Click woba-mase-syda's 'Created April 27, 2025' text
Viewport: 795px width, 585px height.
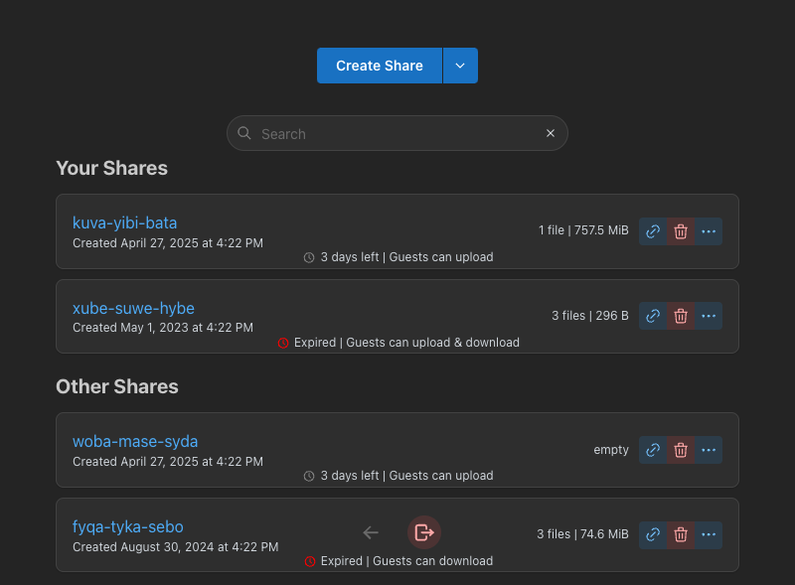coord(168,461)
